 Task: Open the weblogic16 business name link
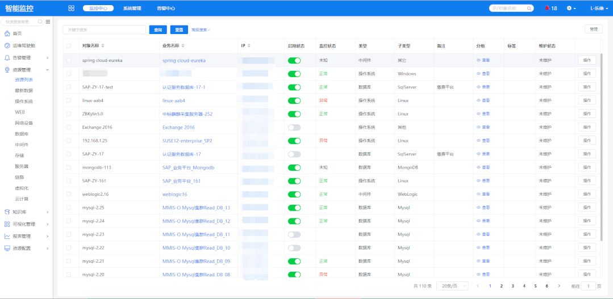[x=175, y=195]
